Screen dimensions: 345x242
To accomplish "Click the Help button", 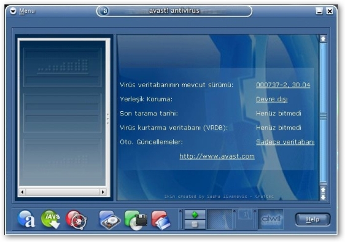I will (x=312, y=219).
